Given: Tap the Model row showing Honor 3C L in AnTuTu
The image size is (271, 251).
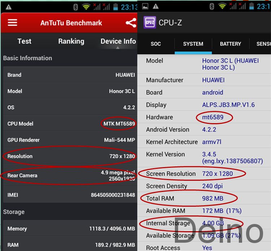Looking at the screenshot, I should point(70,91).
